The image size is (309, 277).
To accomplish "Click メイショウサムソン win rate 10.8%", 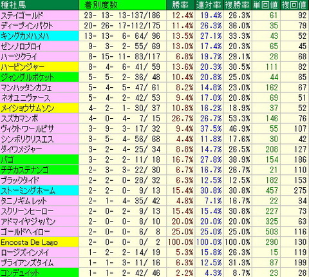I will coord(183,108).
